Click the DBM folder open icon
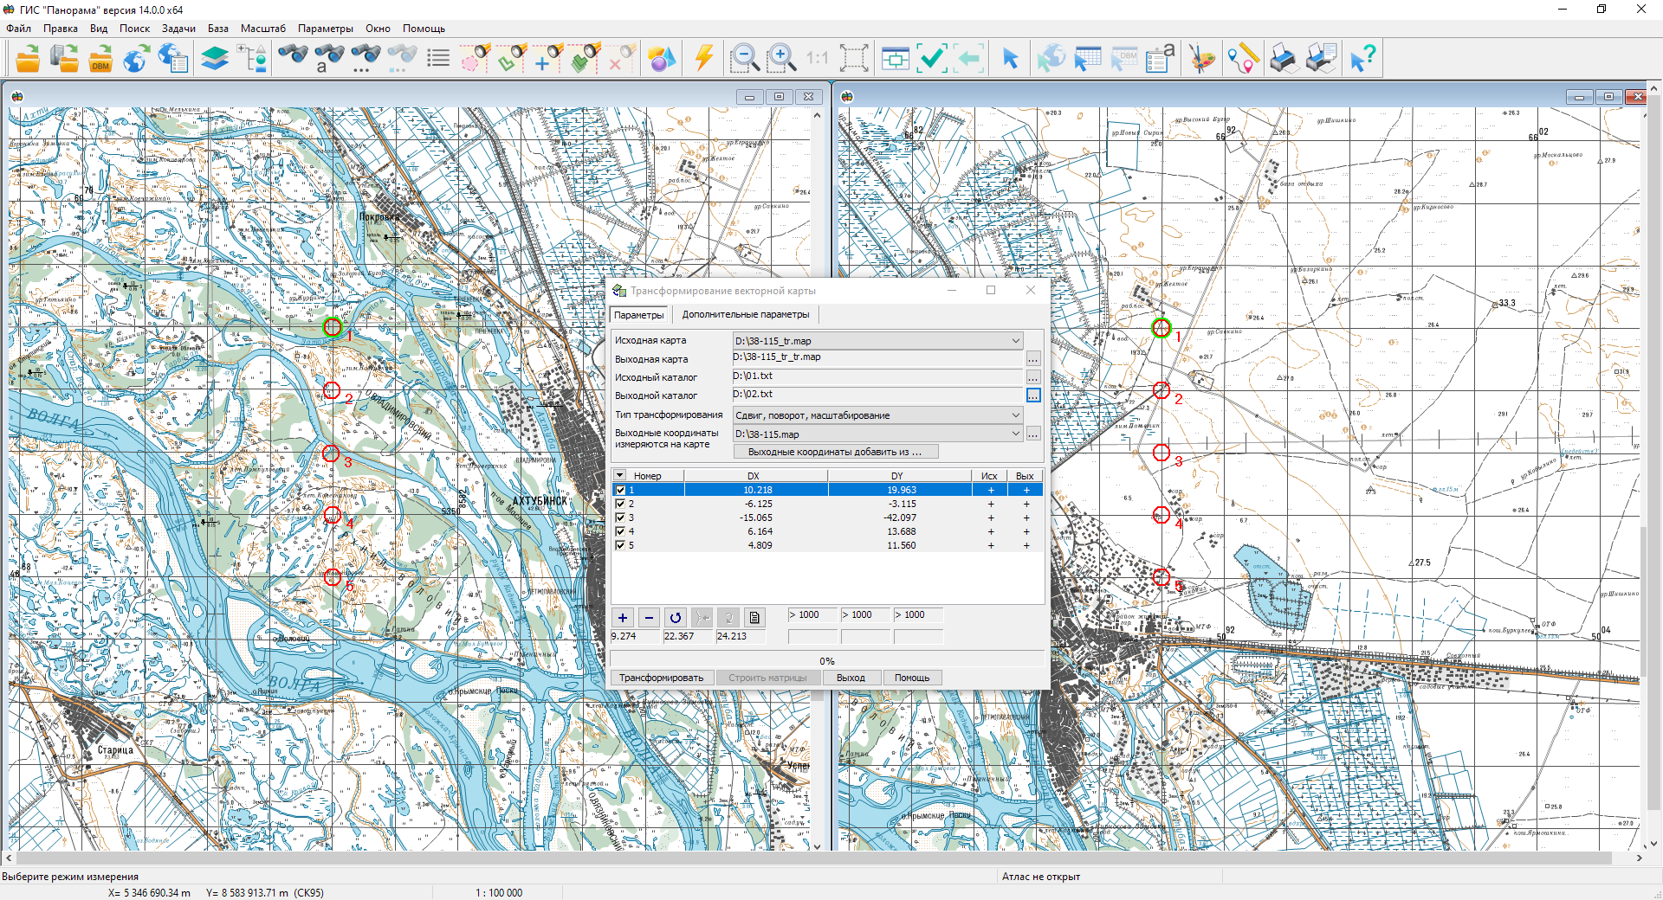Screen dimensions: 1663x900 [x=100, y=59]
